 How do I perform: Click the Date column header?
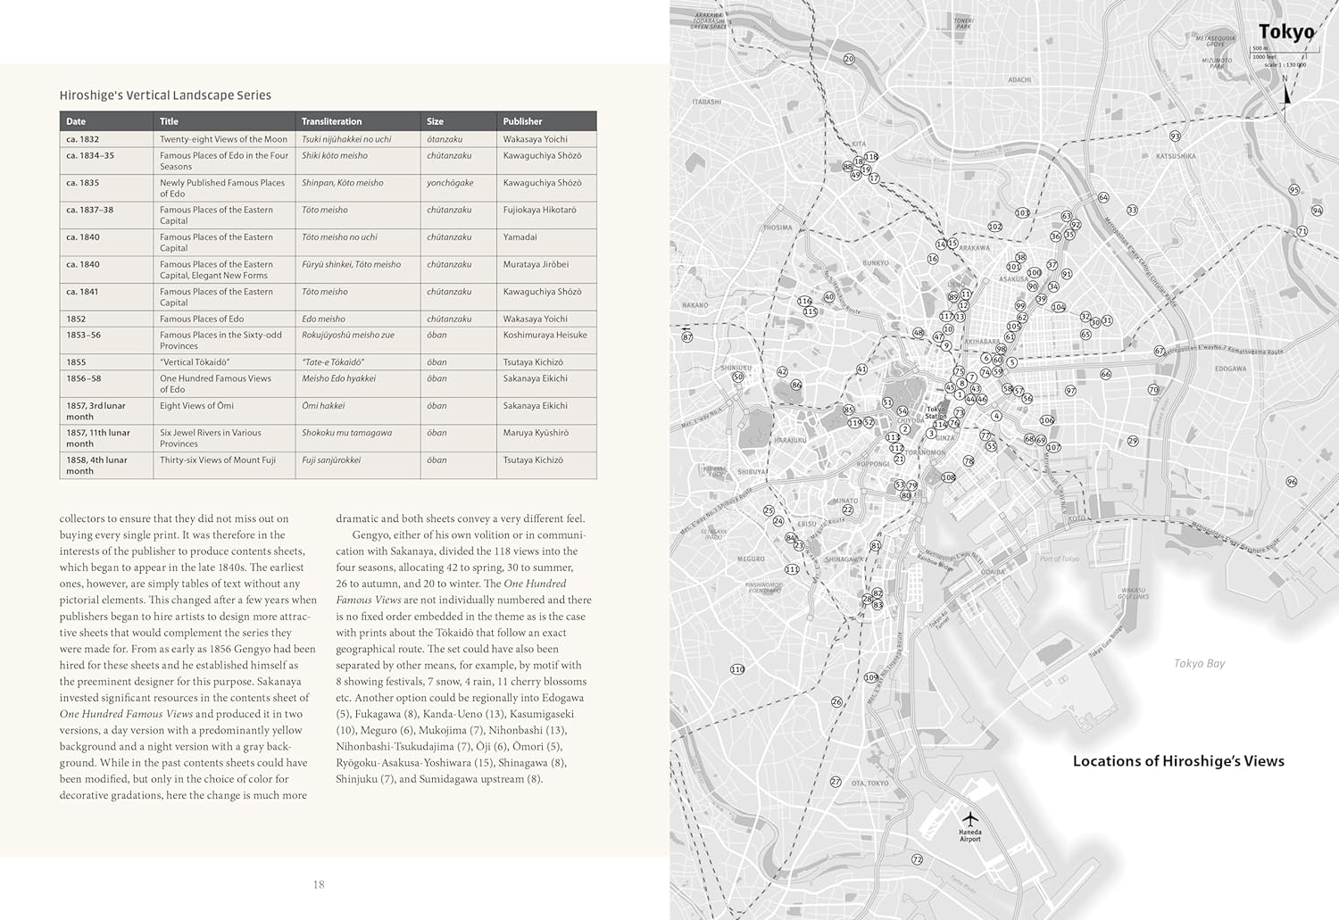(76, 121)
